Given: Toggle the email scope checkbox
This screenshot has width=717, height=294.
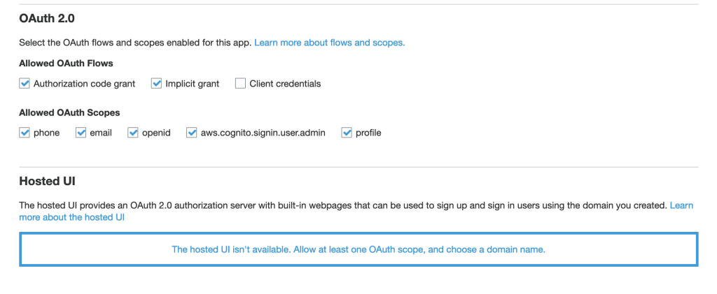Looking at the screenshot, I should (81, 133).
